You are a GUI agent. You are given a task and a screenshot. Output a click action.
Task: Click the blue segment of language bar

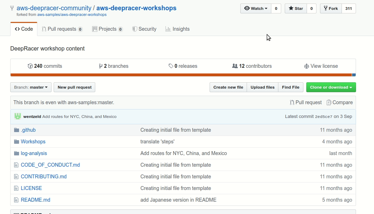click(354, 75)
